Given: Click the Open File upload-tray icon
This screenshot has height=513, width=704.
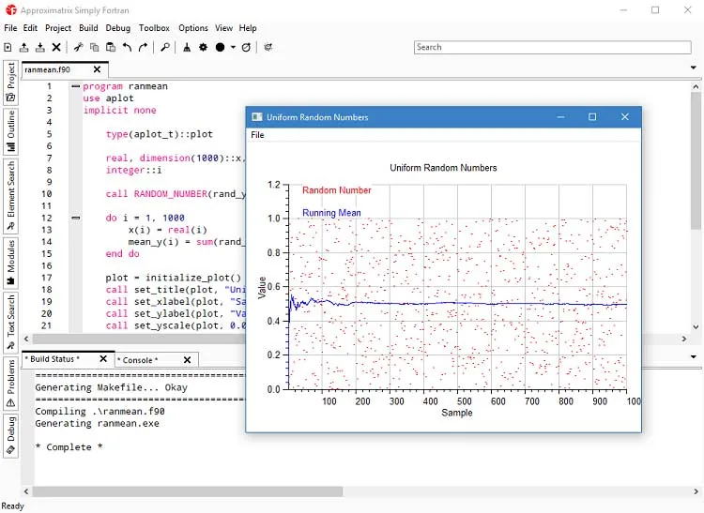Looking at the screenshot, I should (23, 47).
